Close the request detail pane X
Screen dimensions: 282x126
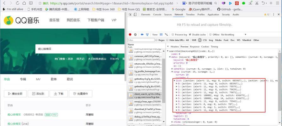click(x=168, y=47)
